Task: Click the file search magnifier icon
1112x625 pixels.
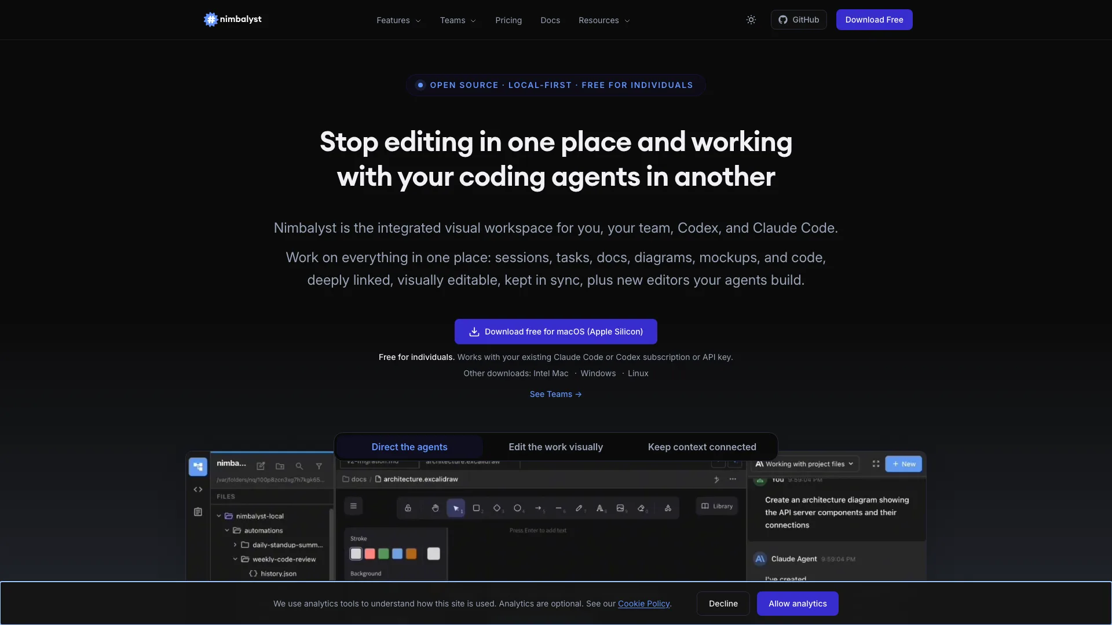Action: 299,466
